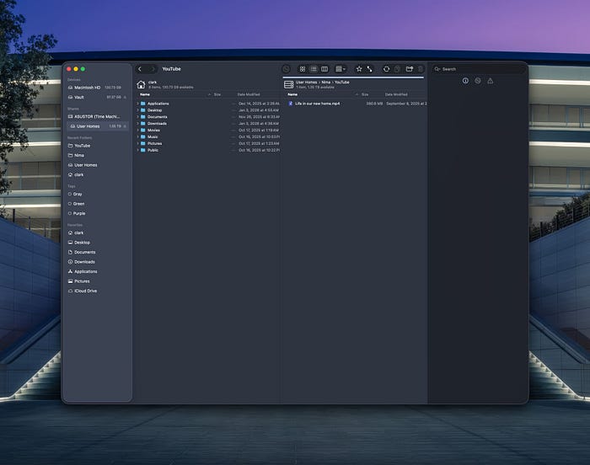Image resolution: width=590 pixels, height=465 pixels.
Task: Select User Homes under Shares
Action: coord(98,126)
